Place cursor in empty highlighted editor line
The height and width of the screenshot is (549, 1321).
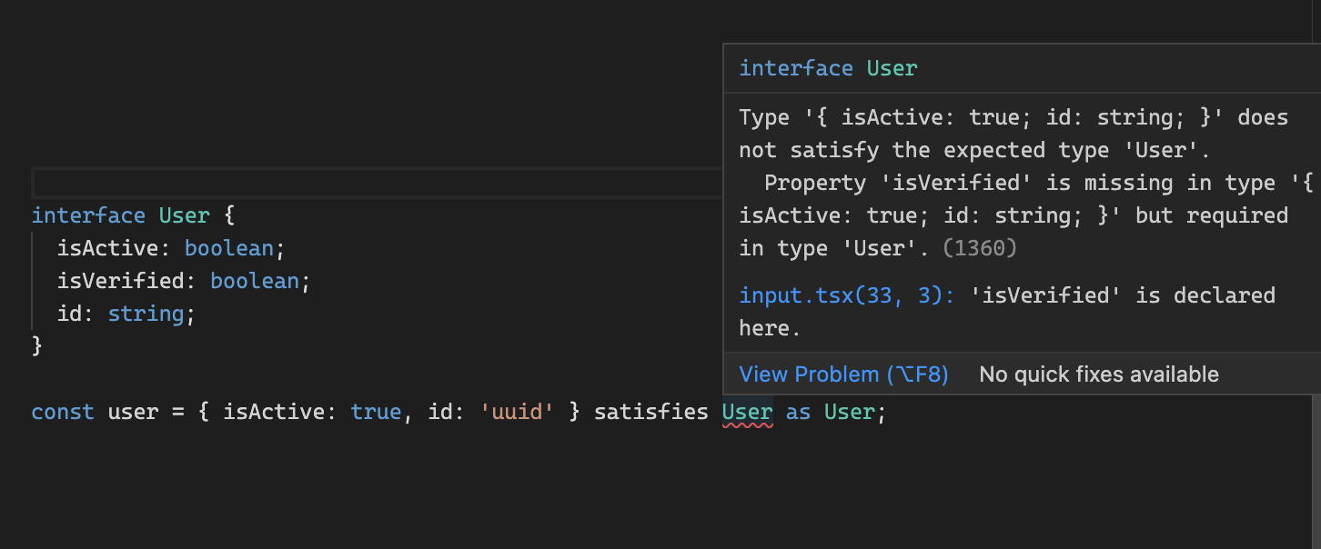point(377,183)
